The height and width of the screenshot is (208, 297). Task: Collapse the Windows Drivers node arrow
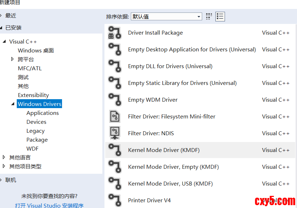point(13,104)
